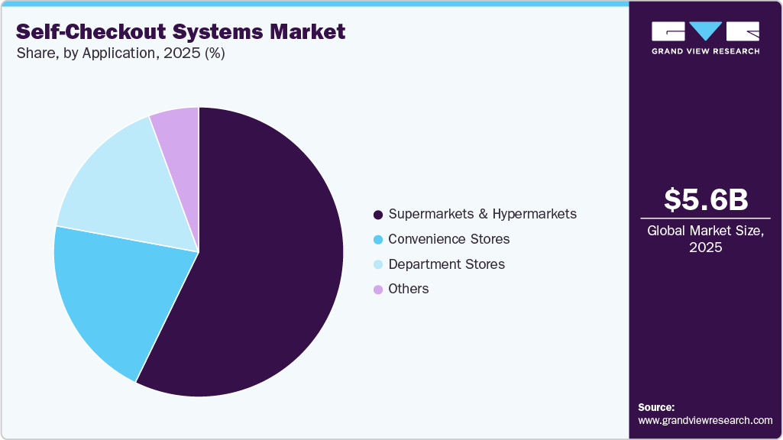Click the dark purple GVR logo square
The image size is (783, 440).
(668, 32)
